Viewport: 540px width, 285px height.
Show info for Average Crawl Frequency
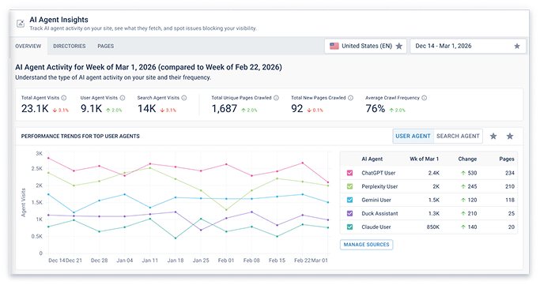pos(425,98)
